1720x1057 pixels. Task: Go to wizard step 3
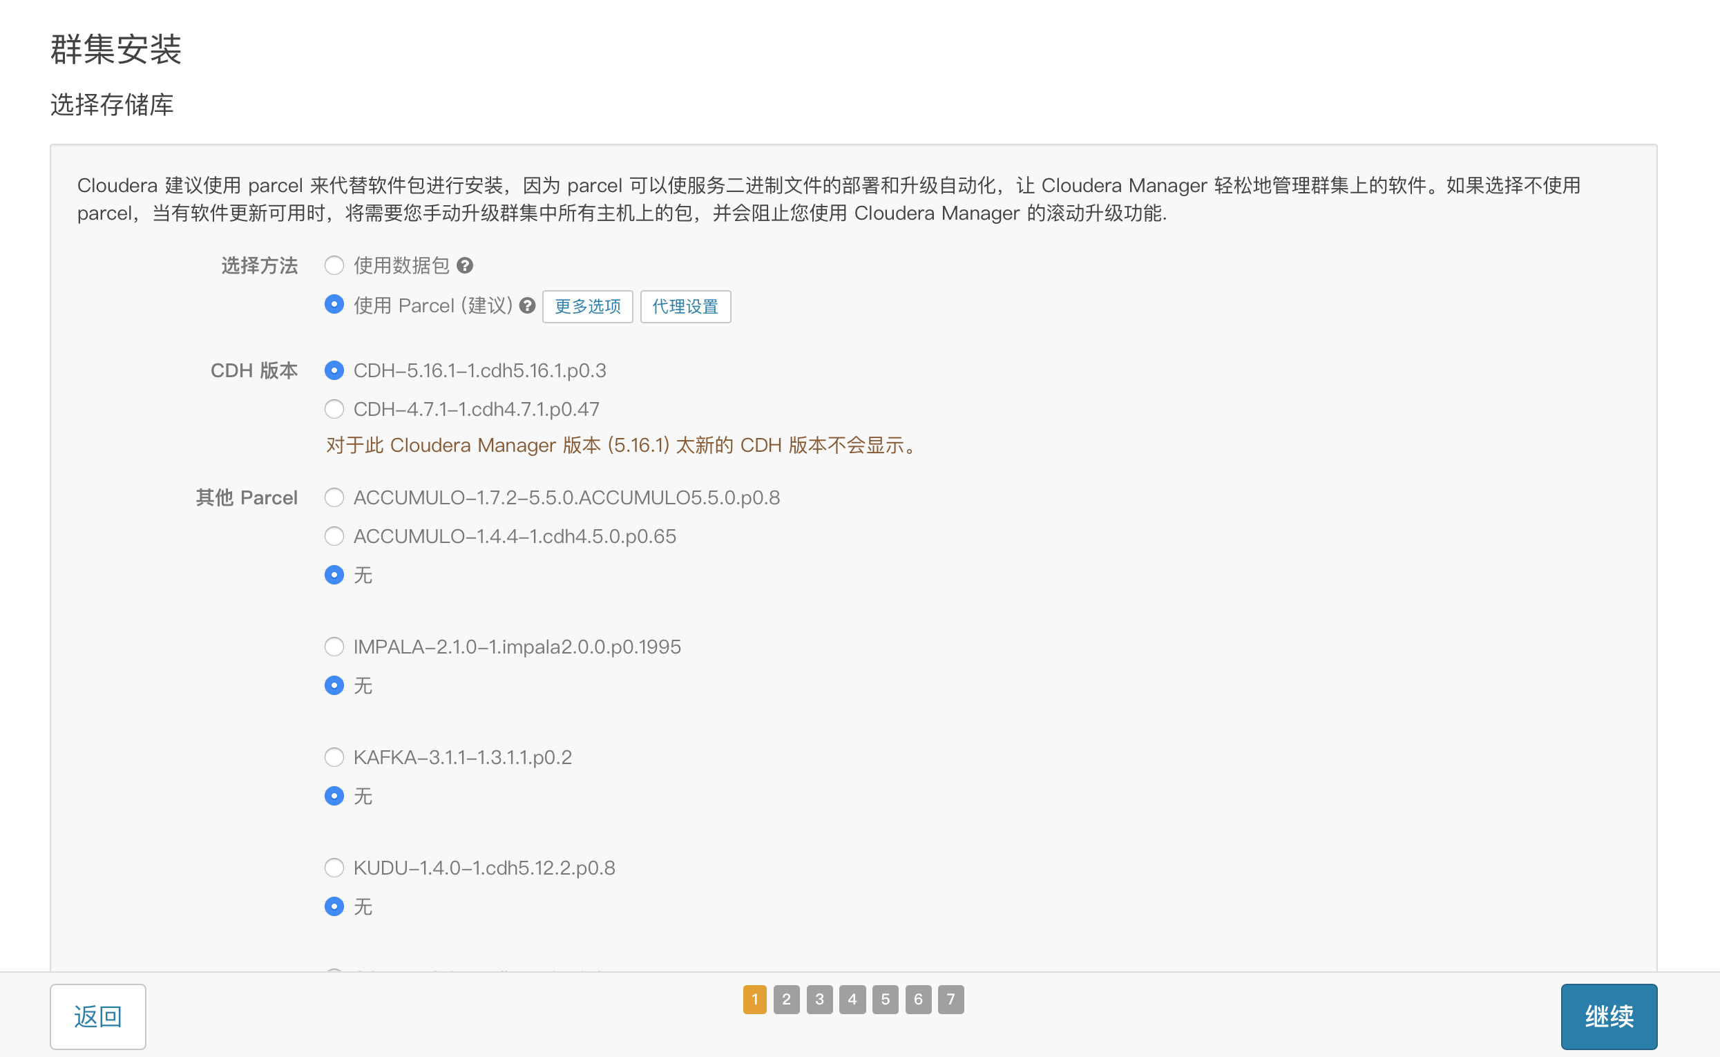click(x=819, y=1000)
